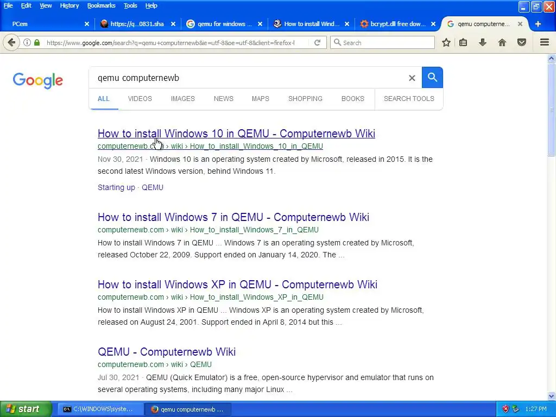The height and width of the screenshot is (417, 556).
Task: Click the scrollbar down arrow
Action: click(x=551, y=396)
